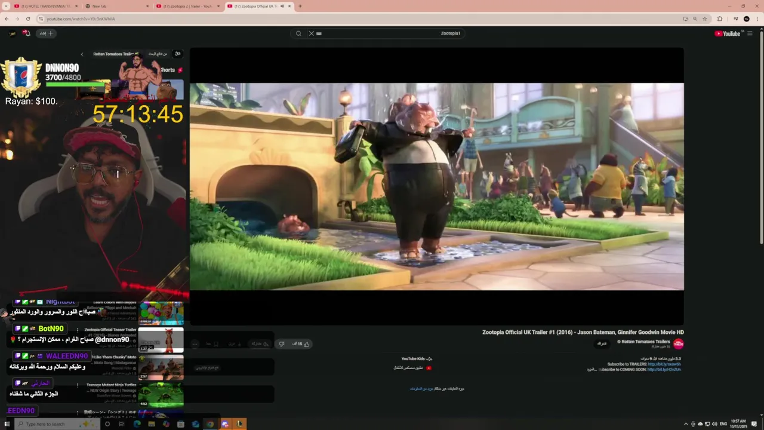This screenshot has width=764, height=430.
Task: Open the Rotten Tomatoes Trailers channel name
Action: tap(646, 342)
